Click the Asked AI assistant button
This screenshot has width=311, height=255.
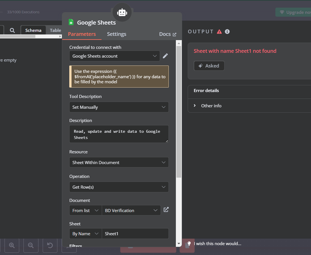[x=209, y=66]
